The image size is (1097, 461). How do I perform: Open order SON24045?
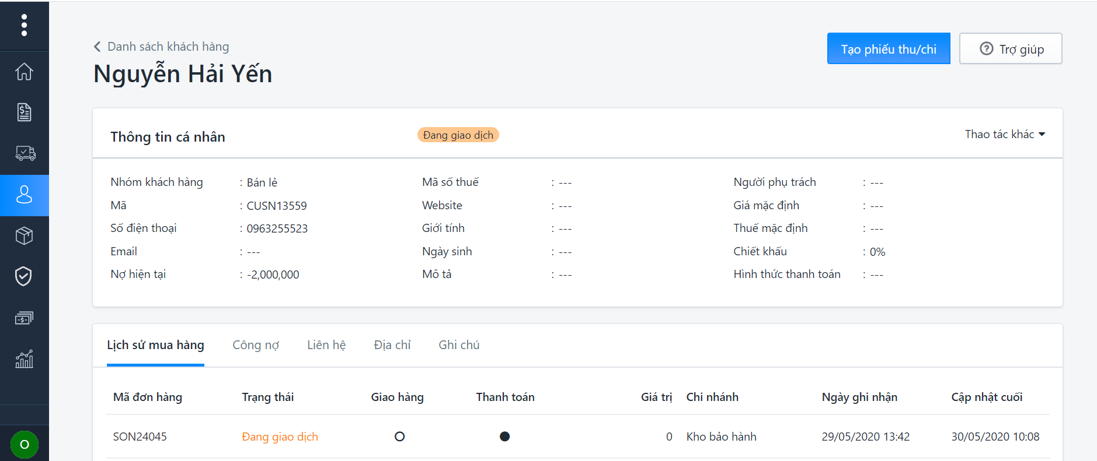point(140,437)
